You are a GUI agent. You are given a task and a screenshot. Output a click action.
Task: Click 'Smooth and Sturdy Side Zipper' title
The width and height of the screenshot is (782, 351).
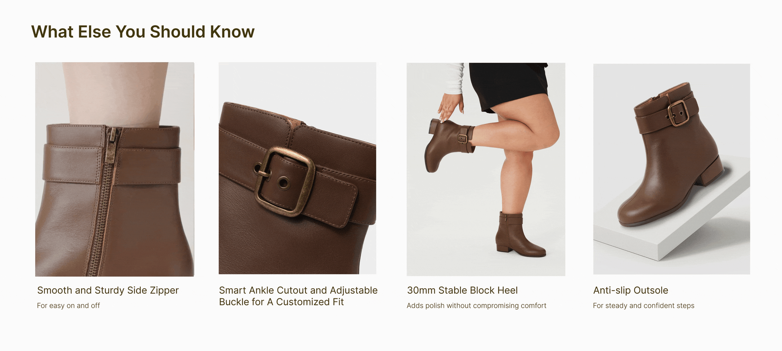pos(108,290)
